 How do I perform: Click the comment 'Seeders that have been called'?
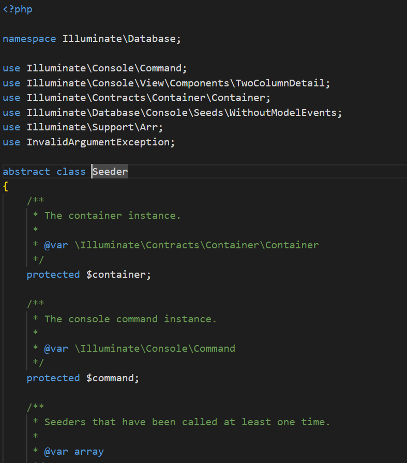click(131, 422)
